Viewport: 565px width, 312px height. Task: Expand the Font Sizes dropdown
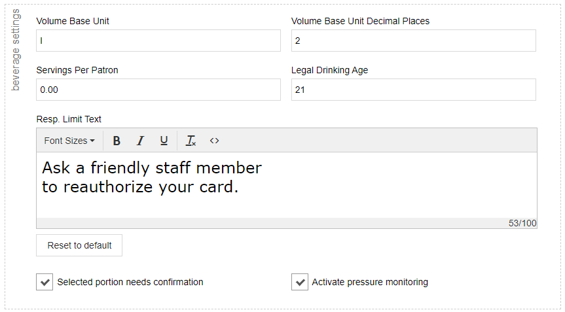[x=69, y=141]
